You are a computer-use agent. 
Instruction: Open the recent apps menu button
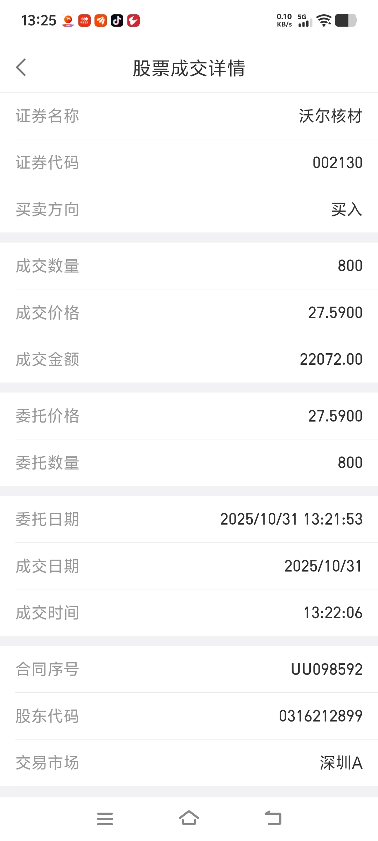tap(105, 819)
